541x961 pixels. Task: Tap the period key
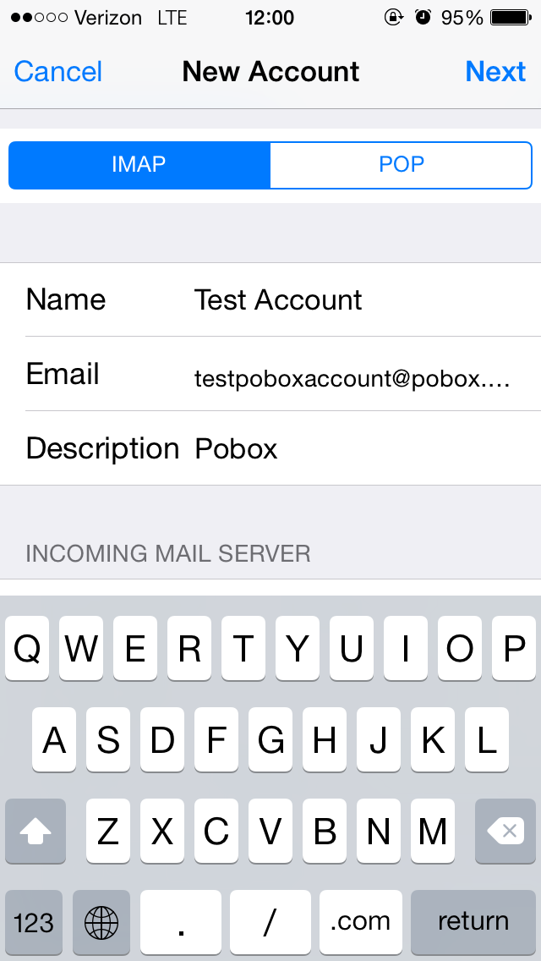tap(181, 922)
